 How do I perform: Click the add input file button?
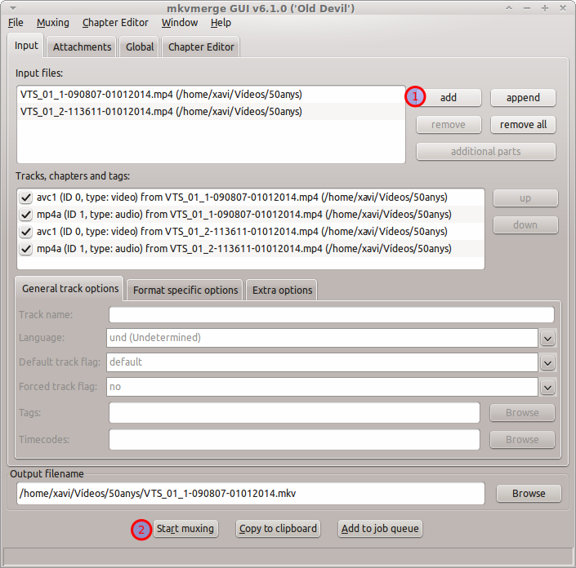(x=448, y=98)
